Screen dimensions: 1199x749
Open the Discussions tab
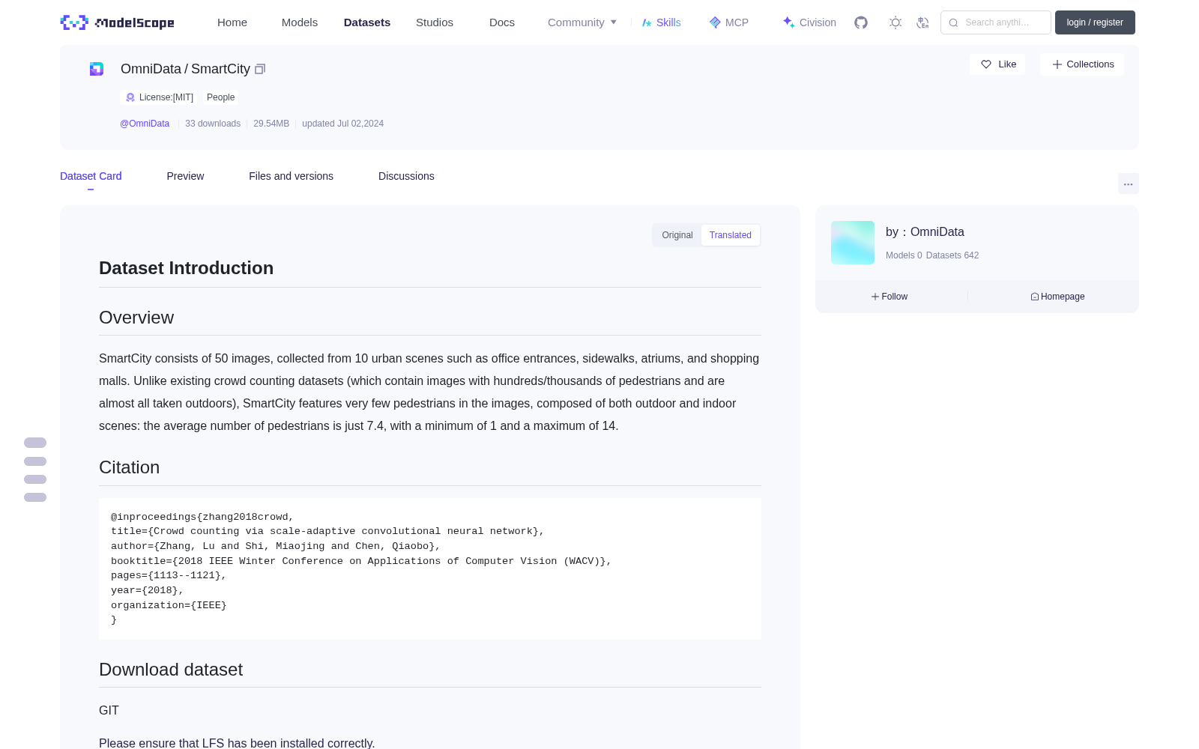tap(406, 176)
